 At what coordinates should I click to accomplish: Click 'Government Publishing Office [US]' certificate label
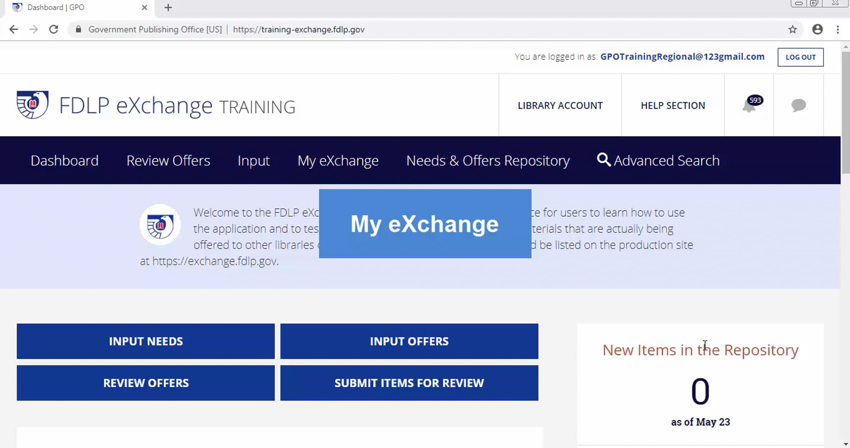[155, 29]
